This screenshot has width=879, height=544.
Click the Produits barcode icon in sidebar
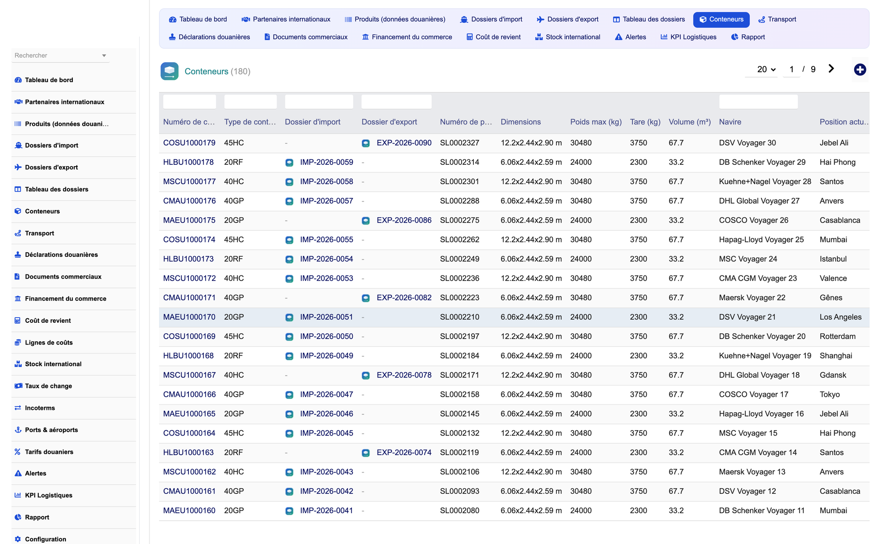click(x=18, y=124)
